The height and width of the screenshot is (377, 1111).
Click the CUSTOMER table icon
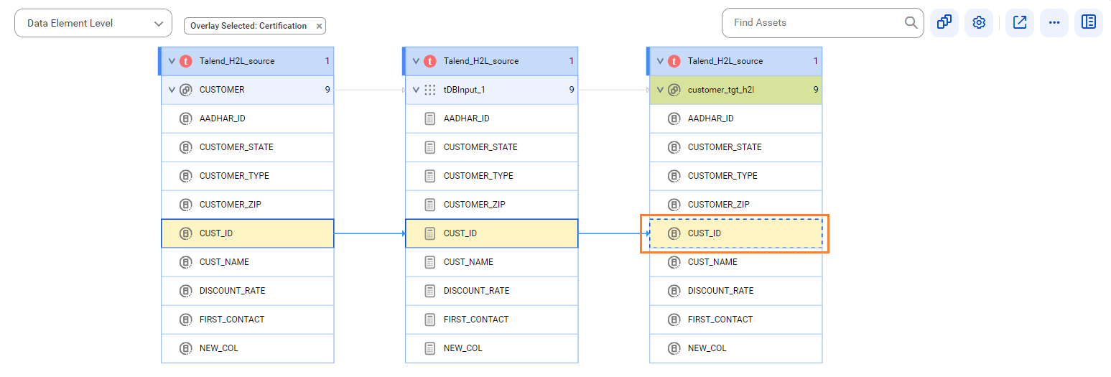185,90
